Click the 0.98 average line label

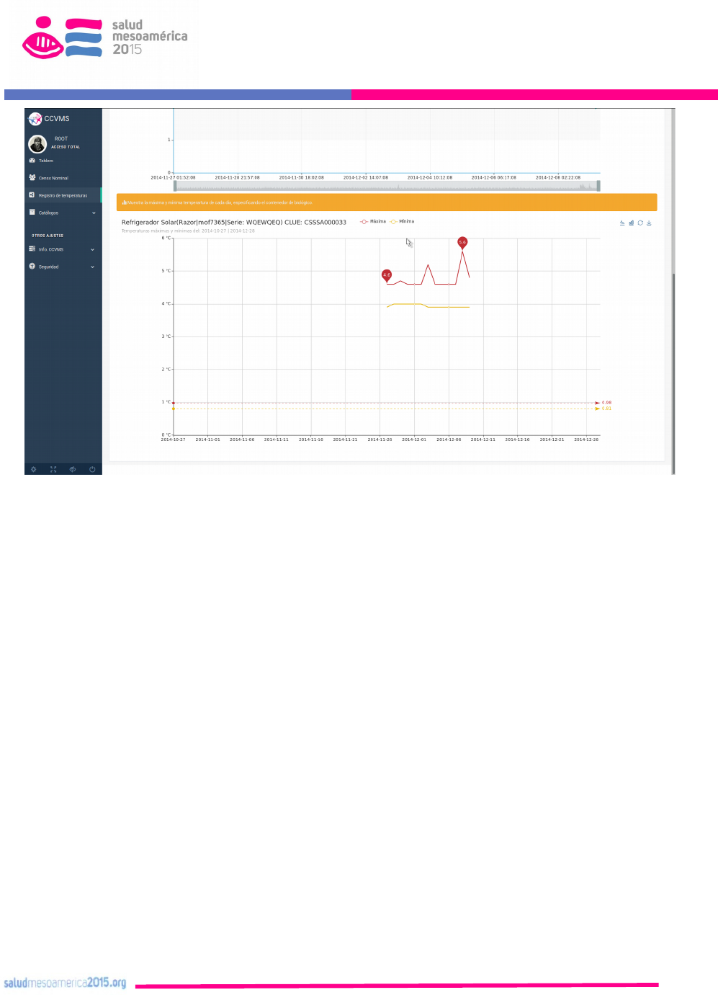click(606, 403)
